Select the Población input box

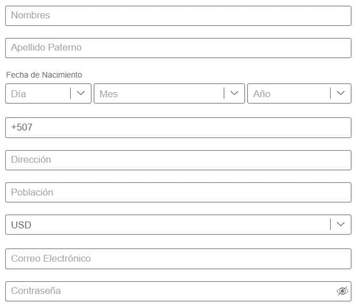(x=178, y=192)
